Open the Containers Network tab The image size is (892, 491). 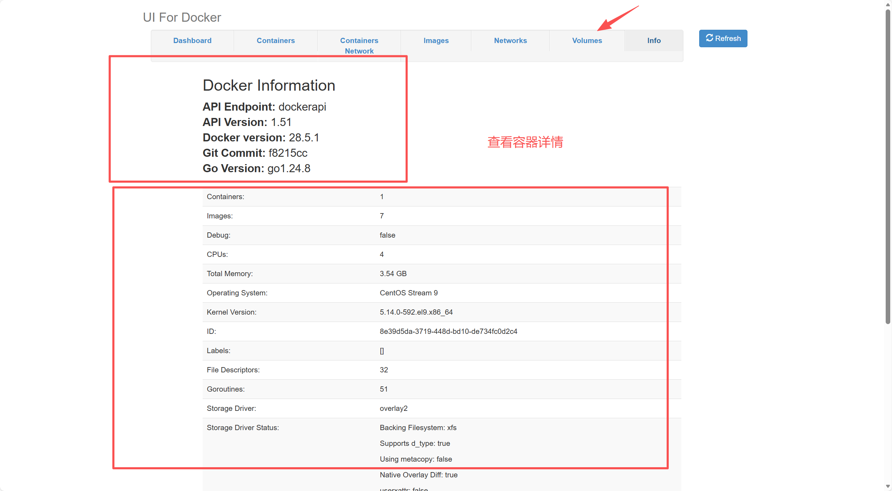pyautogui.click(x=359, y=45)
